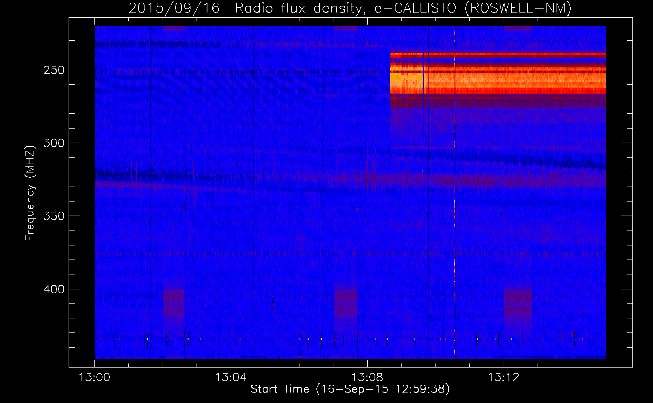Click the 250 frequency tick label
Screen dimensions: 653x403
[x=54, y=70]
